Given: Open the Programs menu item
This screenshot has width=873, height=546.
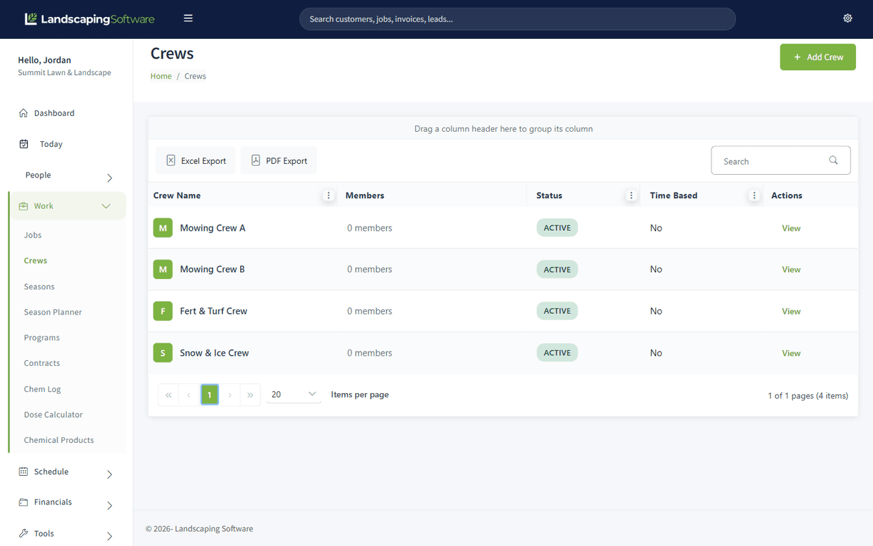Looking at the screenshot, I should pos(42,338).
